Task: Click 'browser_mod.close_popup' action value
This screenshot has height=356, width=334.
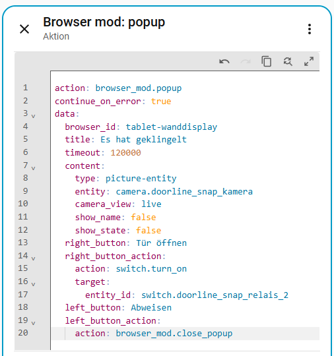Action: [x=174, y=334]
